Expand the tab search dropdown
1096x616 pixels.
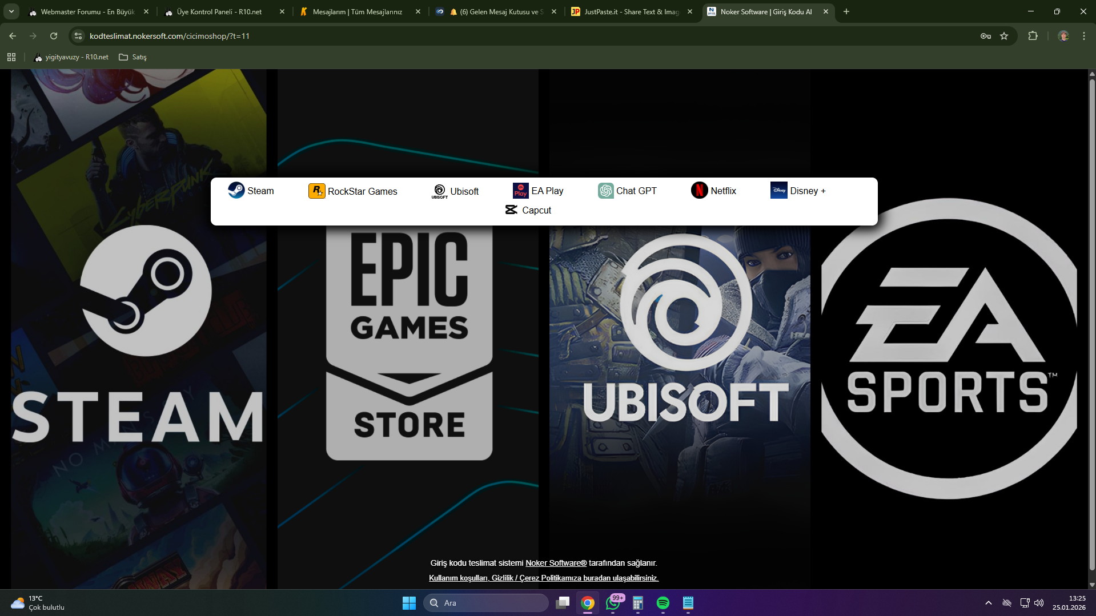(x=11, y=11)
